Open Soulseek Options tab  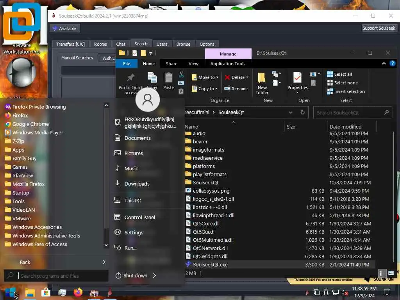coord(207,44)
